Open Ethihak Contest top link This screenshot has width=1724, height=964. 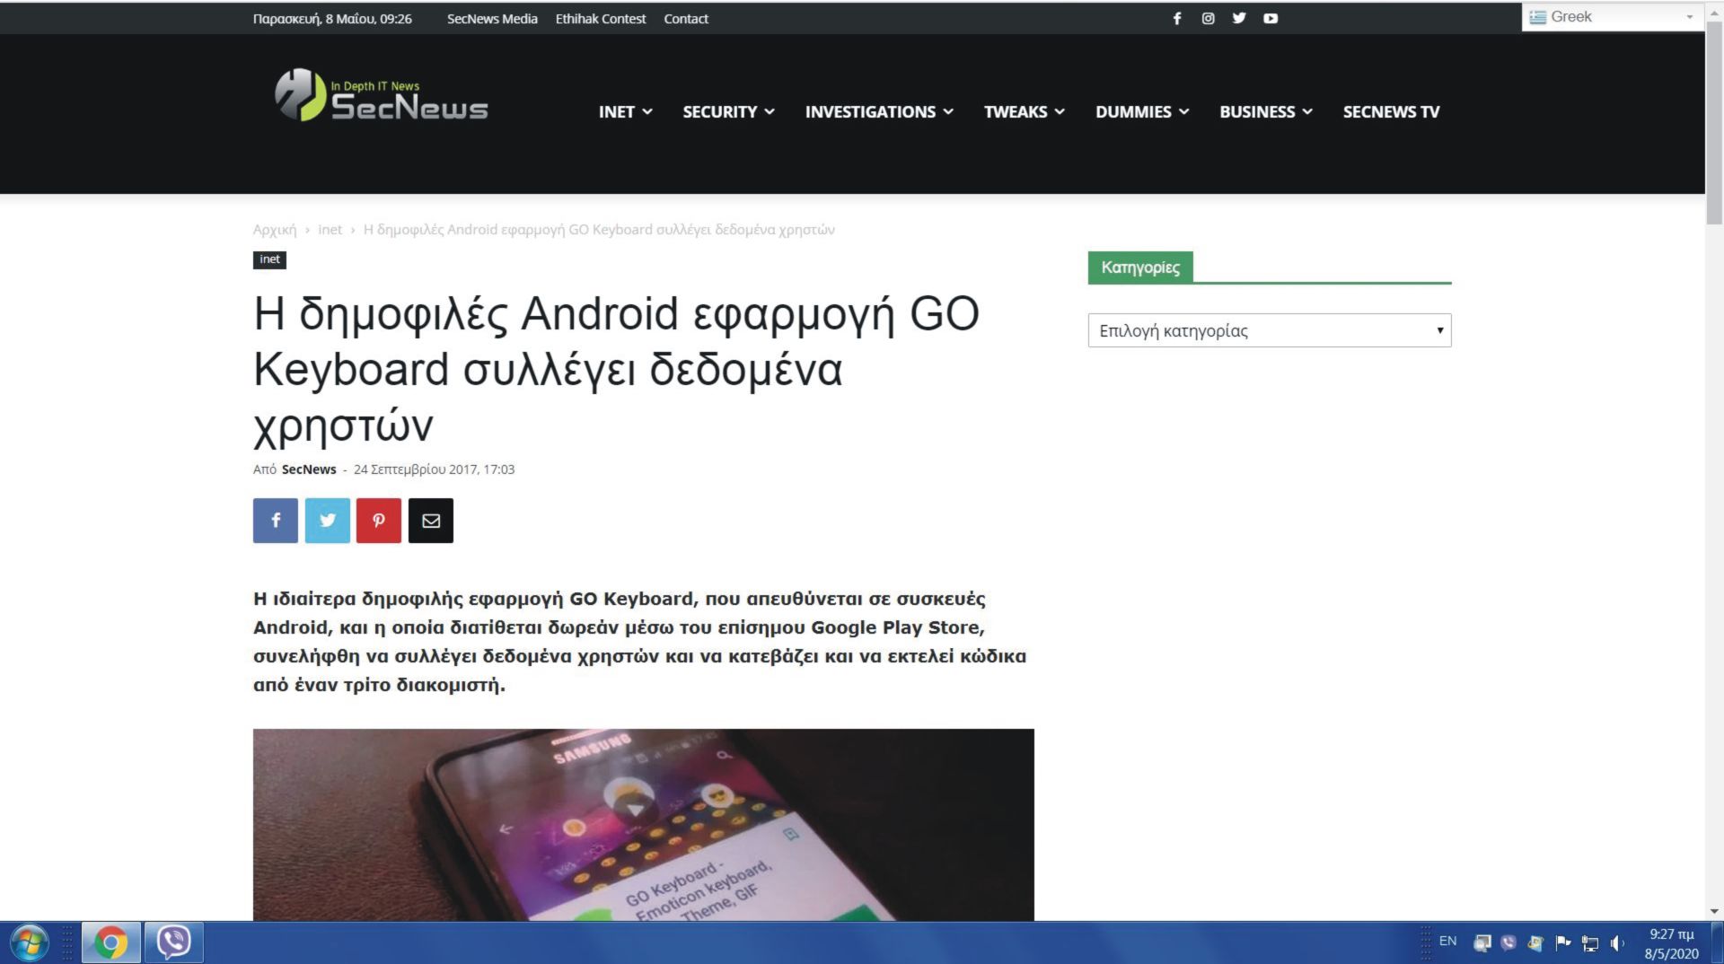coord(601,18)
